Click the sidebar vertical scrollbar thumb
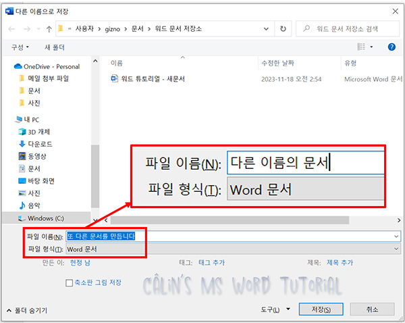Screen dimensions: 405x323 point(95,176)
